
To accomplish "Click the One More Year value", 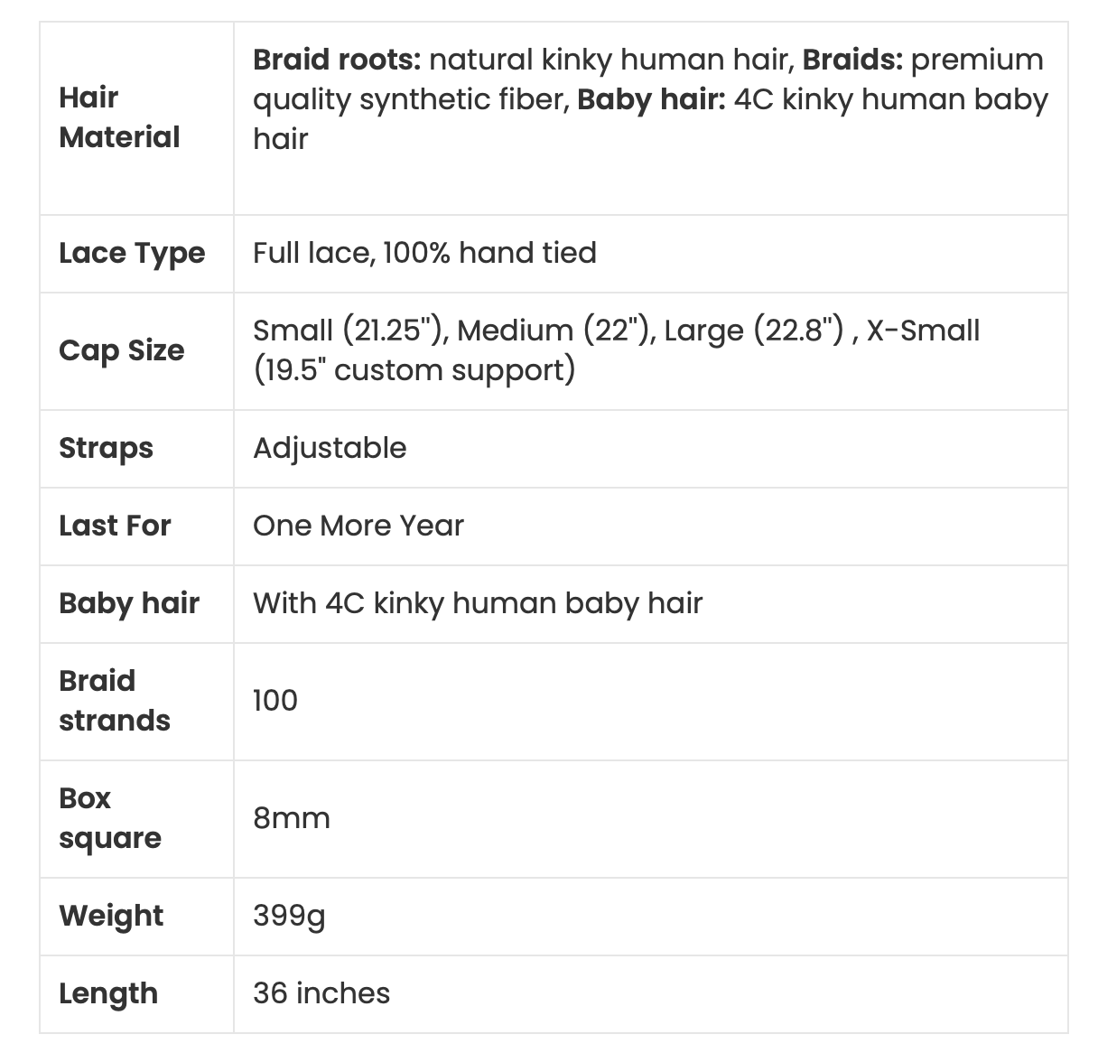I will (358, 526).
